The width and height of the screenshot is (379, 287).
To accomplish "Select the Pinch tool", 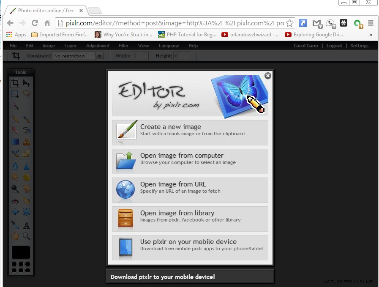I will [27, 212].
